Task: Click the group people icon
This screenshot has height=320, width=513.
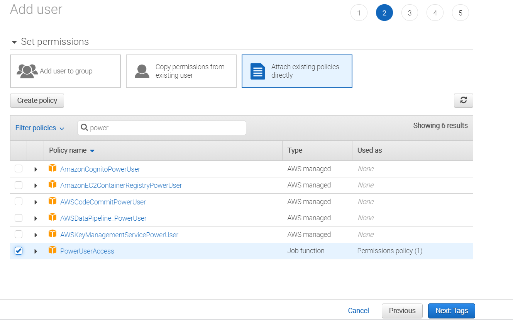Action: tap(27, 71)
